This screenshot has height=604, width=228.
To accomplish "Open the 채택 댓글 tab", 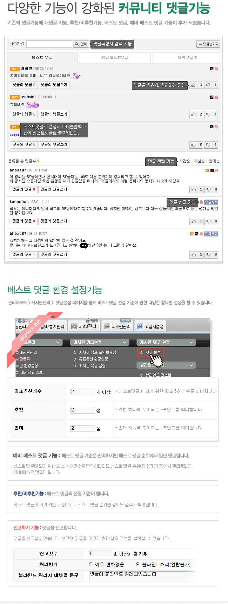I will tap(187, 57).
